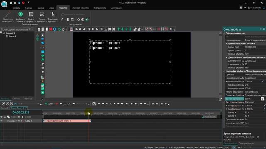Select Трансформация текста 1 clip on timeline
Image resolution: width=266 pixels, height=149 pixels.
67,121
